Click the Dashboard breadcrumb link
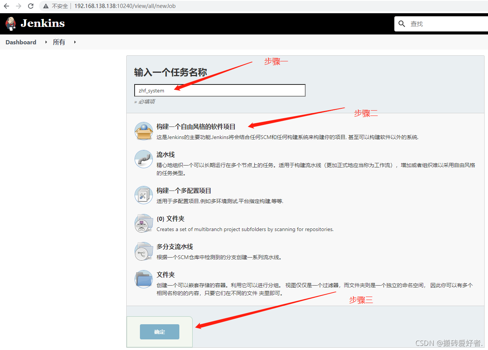This screenshot has height=350, width=488. coord(21,42)
